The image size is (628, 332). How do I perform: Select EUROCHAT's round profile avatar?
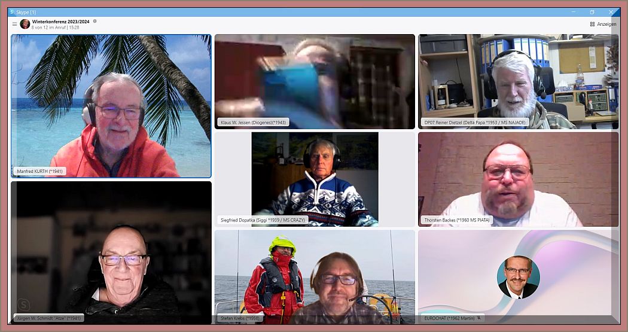coord(518,278)
